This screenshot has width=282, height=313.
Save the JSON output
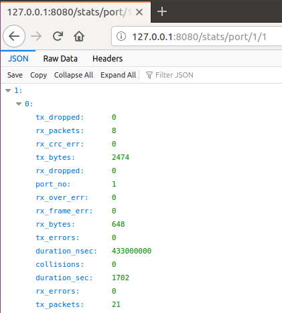(x=15, y=75)
